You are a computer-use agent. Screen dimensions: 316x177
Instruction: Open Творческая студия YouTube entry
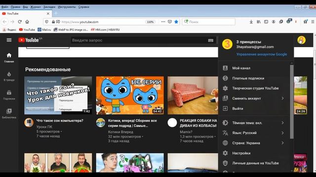[x=254, y=88]
